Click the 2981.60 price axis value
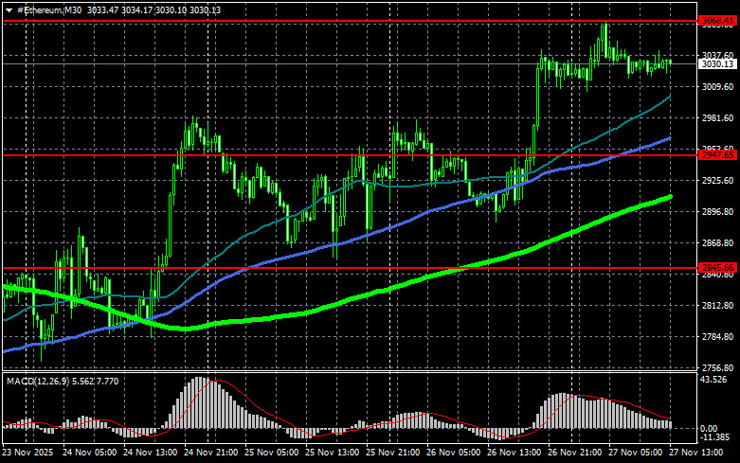Viewport: 740px width, 463px height. (x=718, y=117)
